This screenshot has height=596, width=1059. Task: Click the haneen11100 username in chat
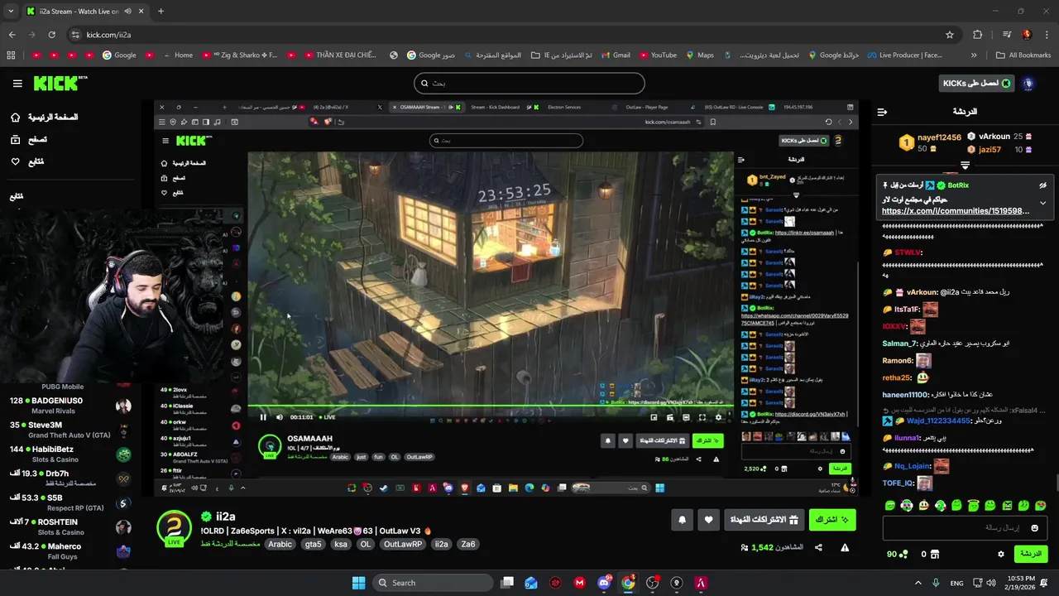[x=905, y=395]
